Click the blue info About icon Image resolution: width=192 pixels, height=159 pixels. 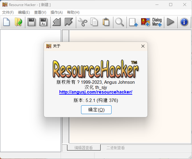coord(184,22)
